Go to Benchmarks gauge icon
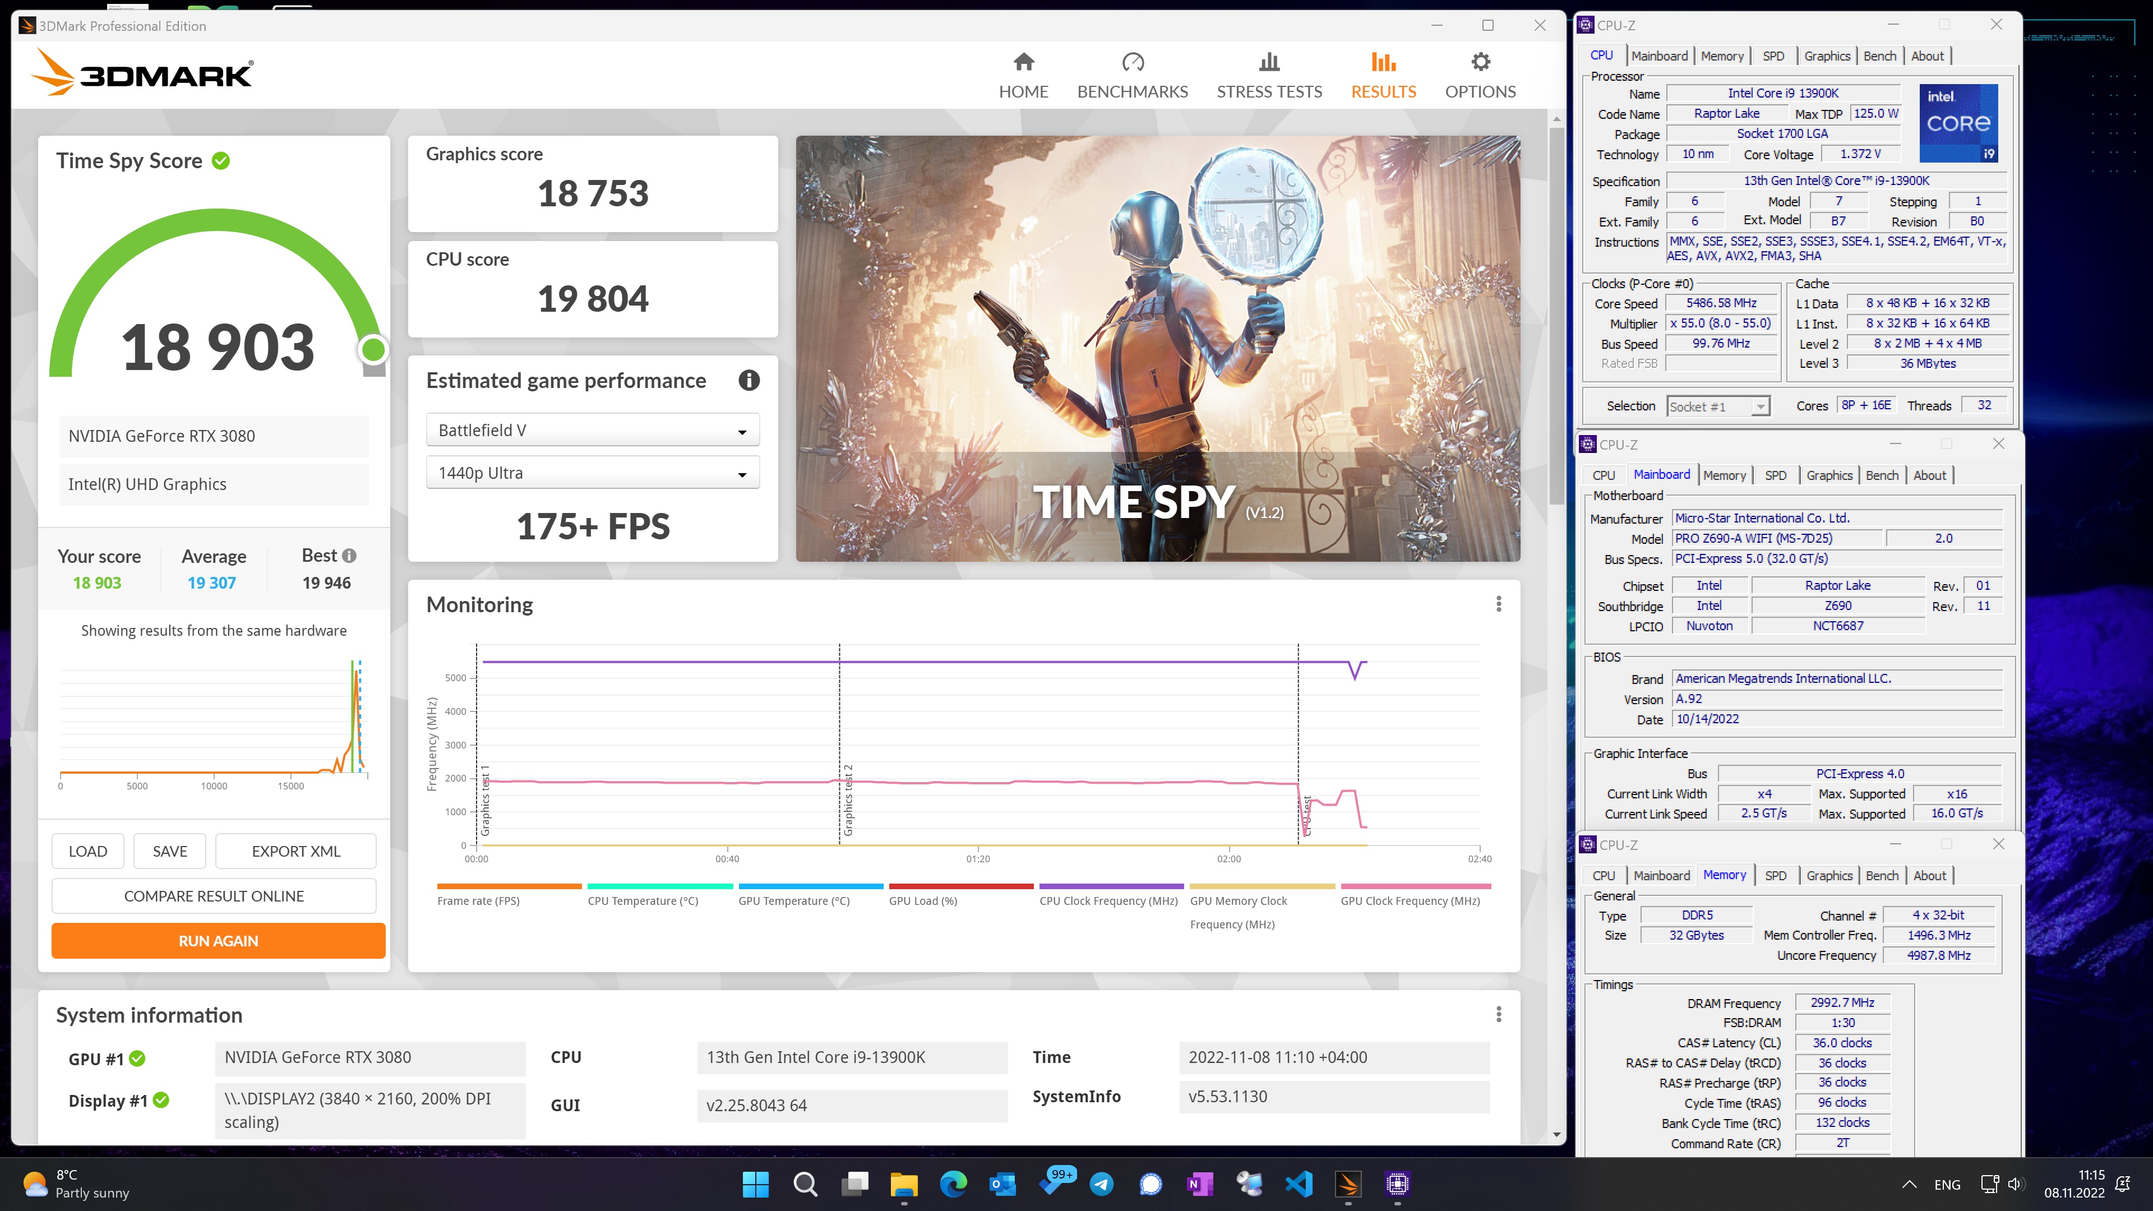The image size is (2153, 1211). tap(1133, 63)
